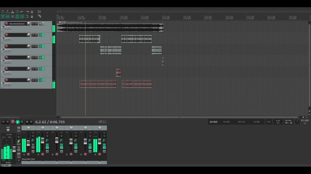This screenshot has height=174, width=311.
Task: Toggle FX bypass on track 3
Action: point(43,46)
